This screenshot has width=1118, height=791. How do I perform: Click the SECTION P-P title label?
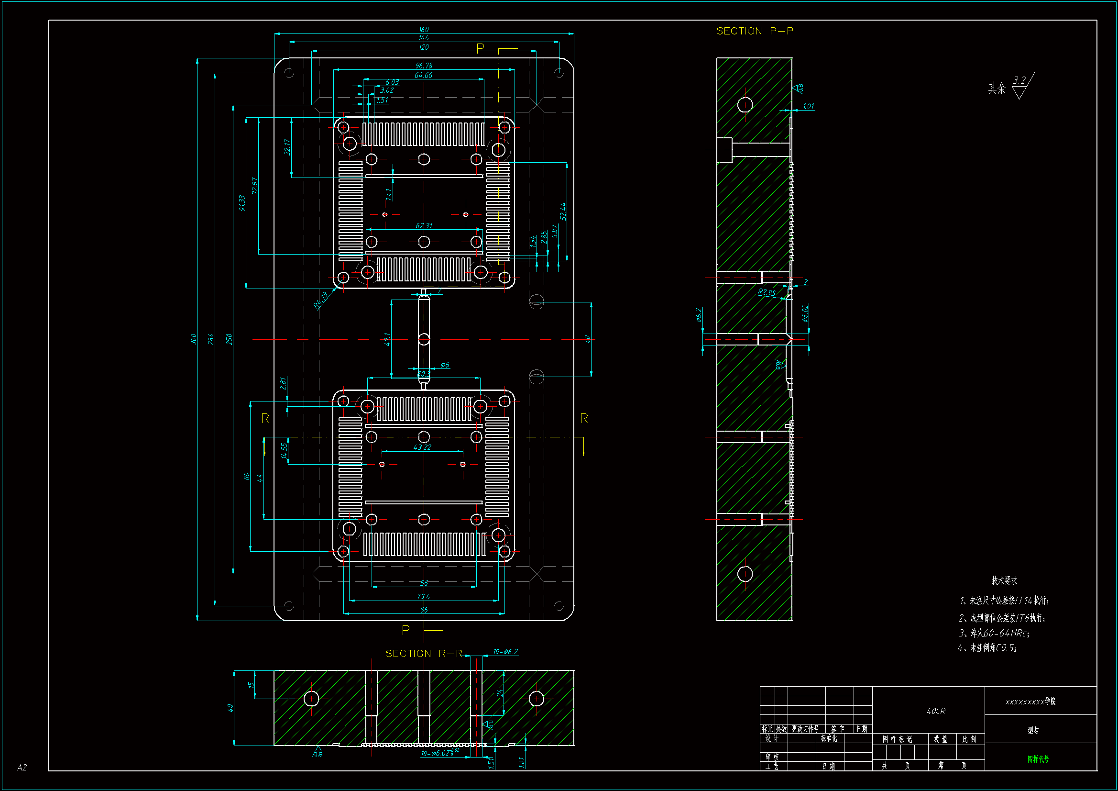click(754, 31)
